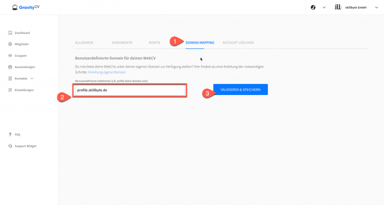Open Mitglieder via its sidebar icon
The height and width of the screenshot is (205, 384).
coord(10,44)
